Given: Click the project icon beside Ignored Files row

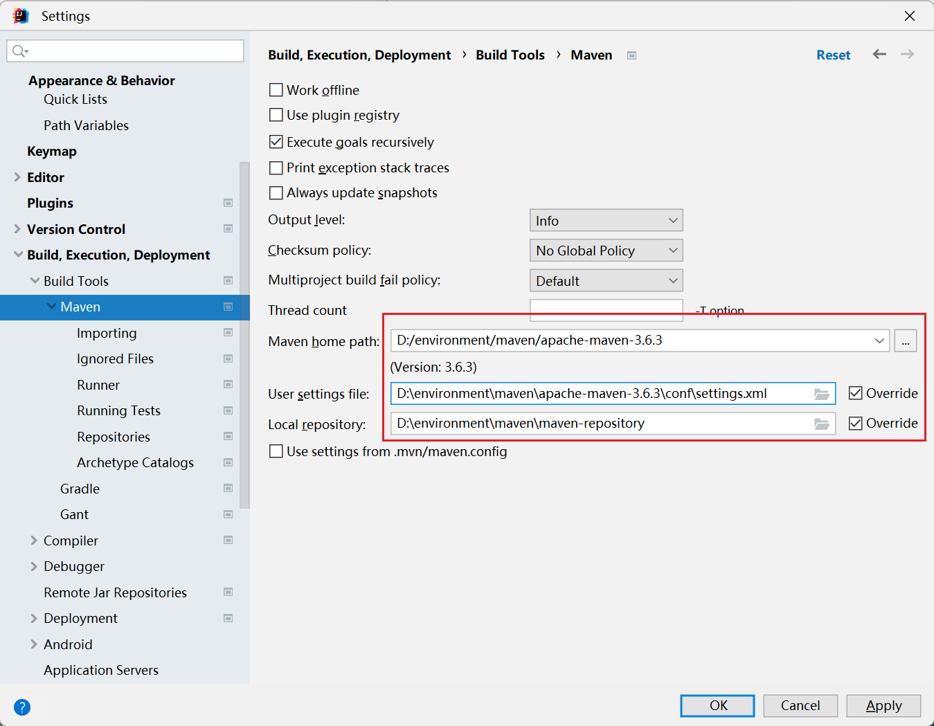Looking at the screenshot, I should pyautogui.click(x=228, y=359).
